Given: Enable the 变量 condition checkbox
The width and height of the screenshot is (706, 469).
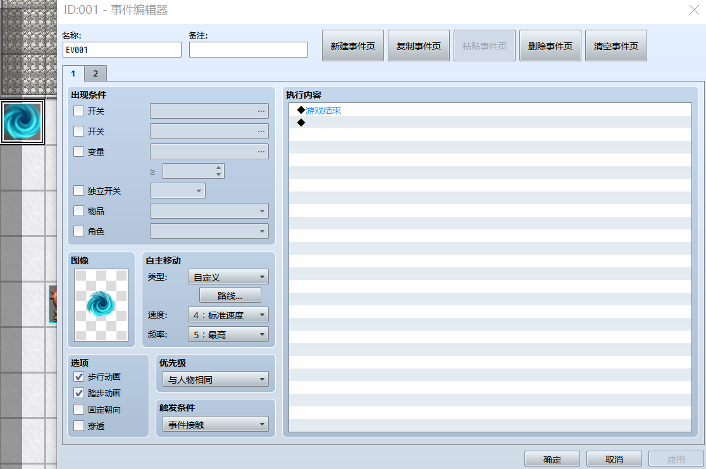Looking at the screenshot, I should coord(79,152).
